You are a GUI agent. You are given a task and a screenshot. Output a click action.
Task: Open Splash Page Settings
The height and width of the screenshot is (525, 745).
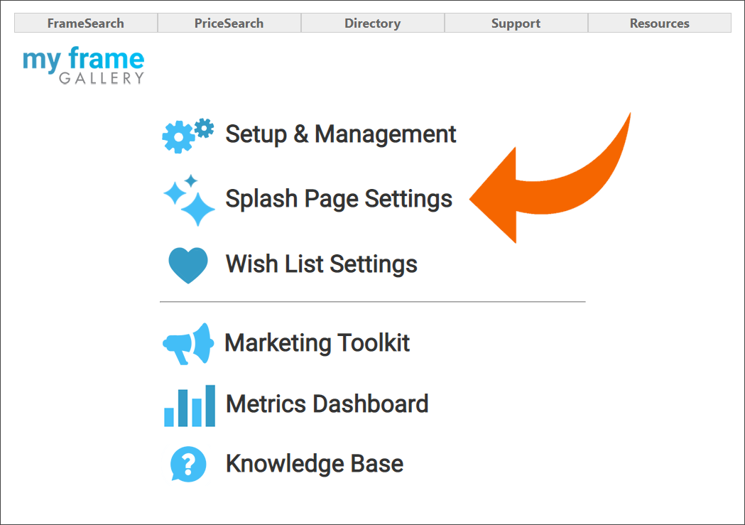[338, 198]
